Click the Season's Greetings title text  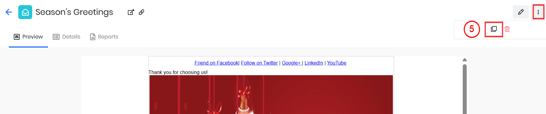[74, 12]
